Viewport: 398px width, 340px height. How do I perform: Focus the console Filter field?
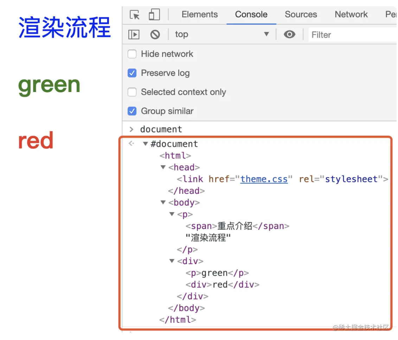(353, 35)
